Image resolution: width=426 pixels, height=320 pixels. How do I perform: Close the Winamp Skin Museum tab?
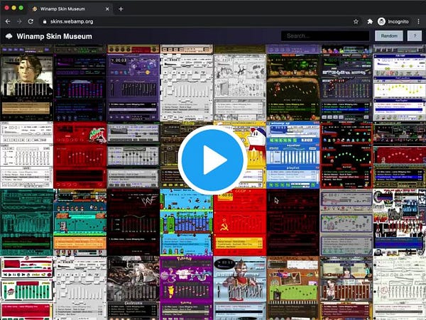click(x=107, y=9)
